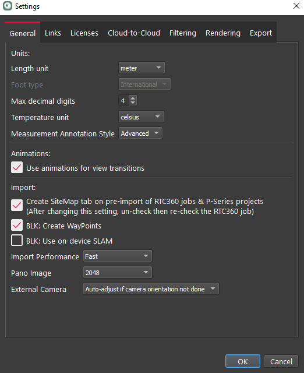Click the Cancel button
This screenshot has width=304, height=373.
tap(281, 361)
